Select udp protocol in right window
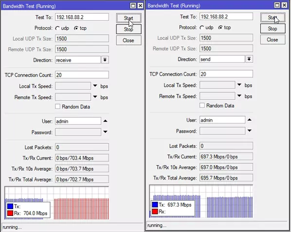 coord(202,28)
